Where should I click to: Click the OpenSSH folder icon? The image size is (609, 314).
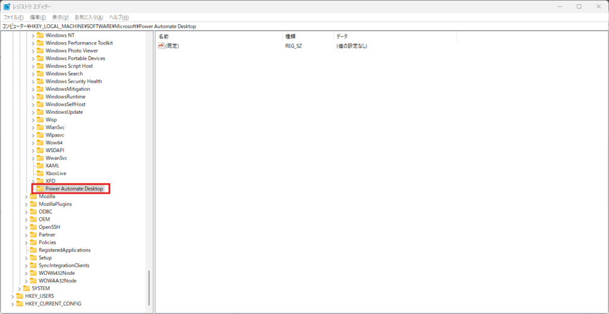click(33, 227)
